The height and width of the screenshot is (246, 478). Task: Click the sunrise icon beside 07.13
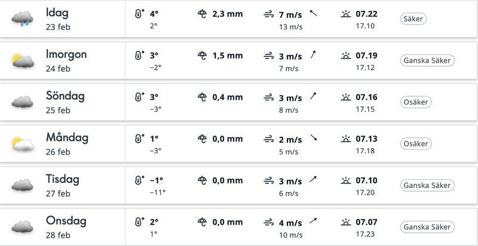point(346,139)
